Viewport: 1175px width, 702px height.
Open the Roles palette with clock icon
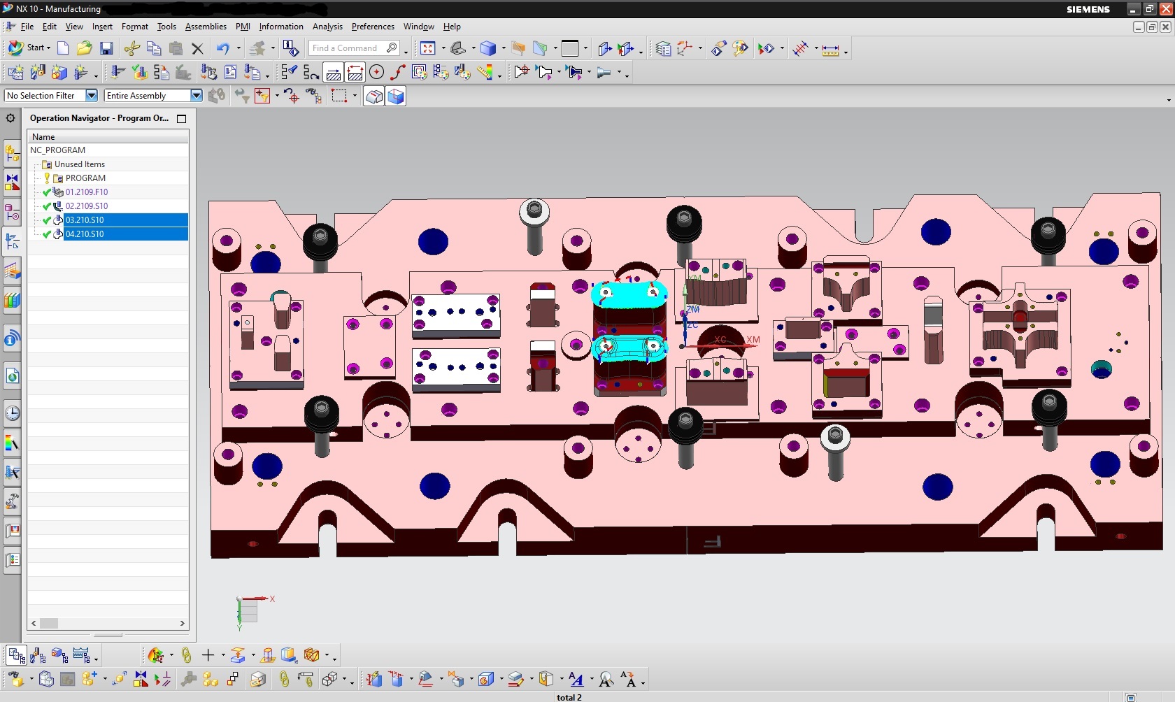tap(12, 413)
